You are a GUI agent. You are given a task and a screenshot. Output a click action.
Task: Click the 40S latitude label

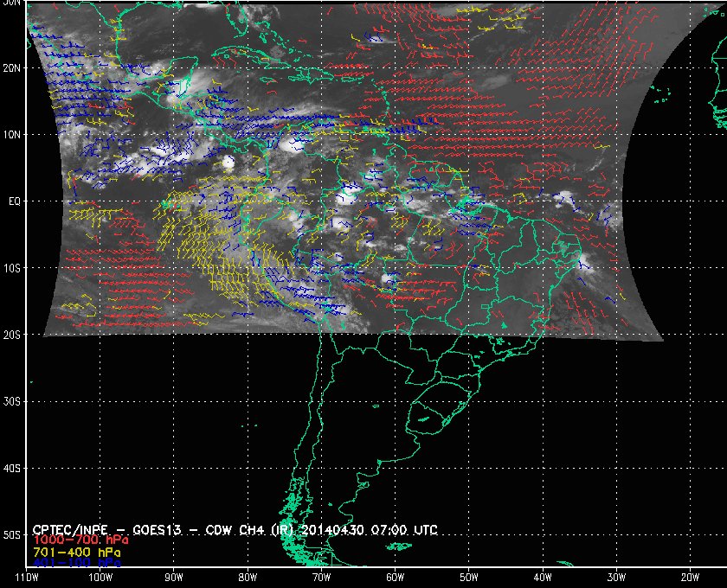coord(11,469)
